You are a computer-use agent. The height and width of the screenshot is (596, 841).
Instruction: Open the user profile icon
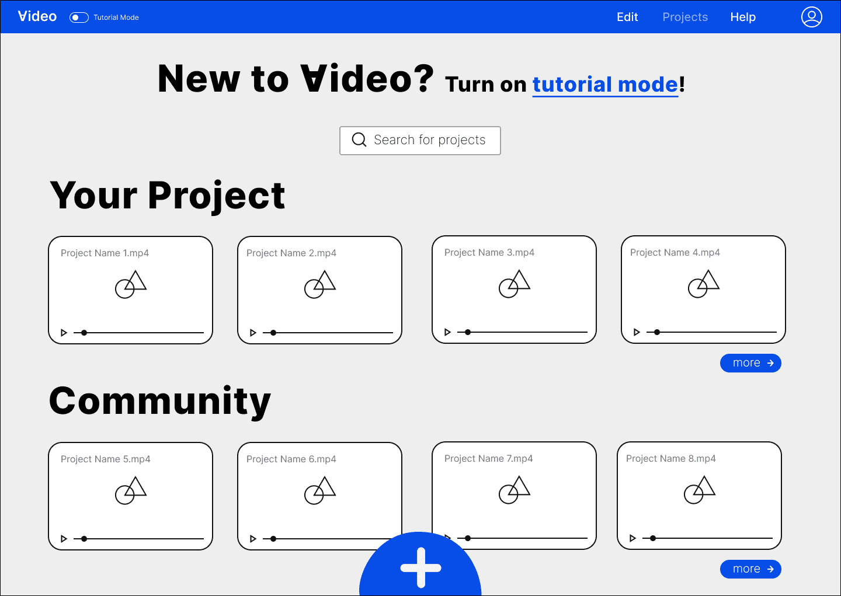811,17
